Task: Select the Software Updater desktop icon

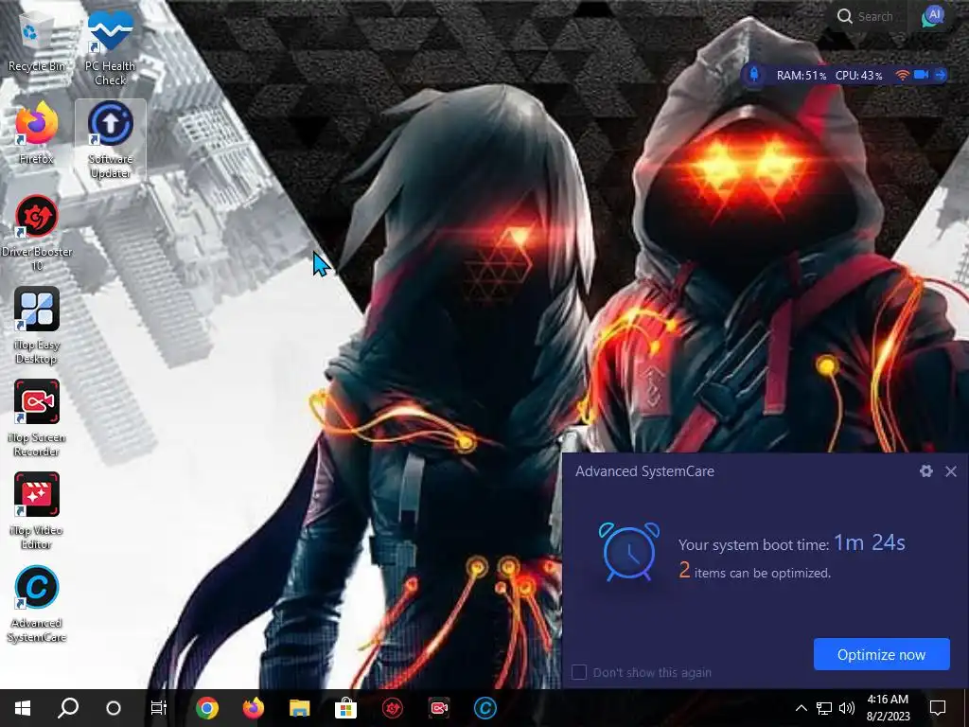Action: tap(110, 140)
